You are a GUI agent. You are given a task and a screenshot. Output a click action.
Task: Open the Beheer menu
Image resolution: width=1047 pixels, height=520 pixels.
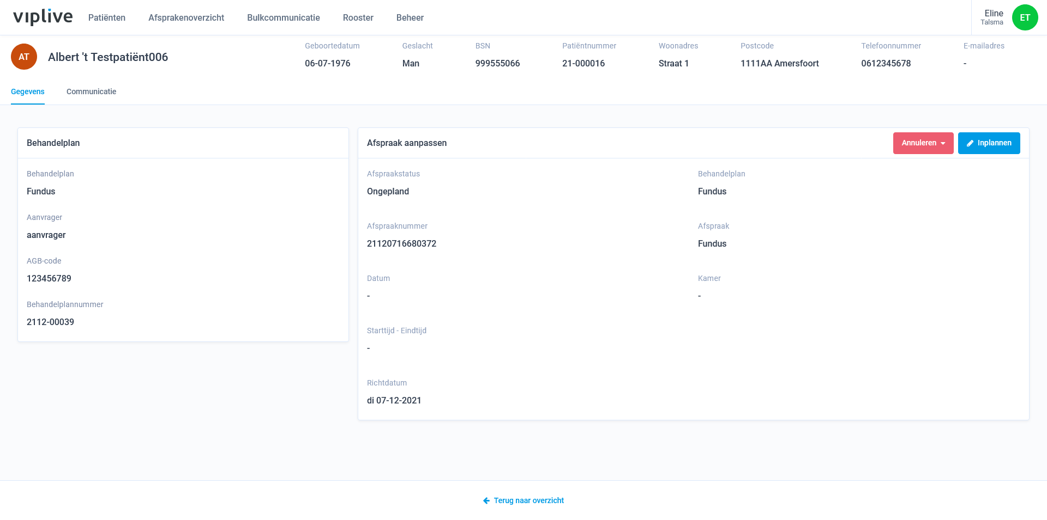[x=410, y=17]
